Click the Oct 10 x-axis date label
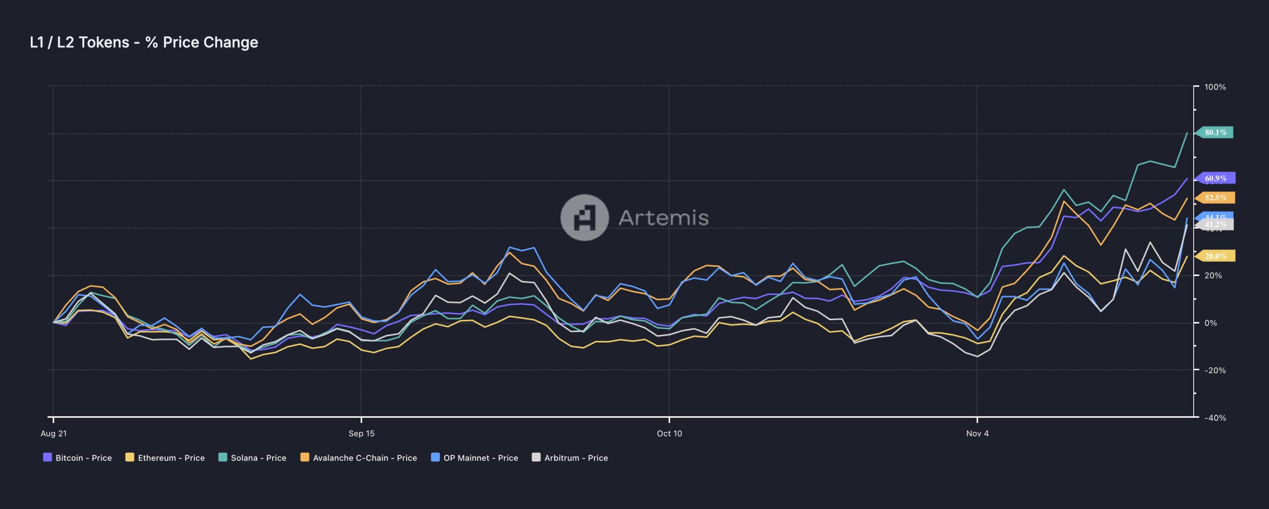Image resolution: width=1269 pixels, height=509 pixels. 669,434
